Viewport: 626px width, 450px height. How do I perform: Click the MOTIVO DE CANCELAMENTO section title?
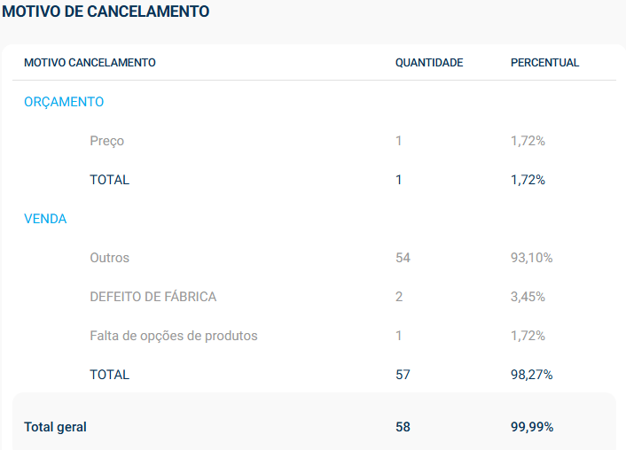click(106, 12)
